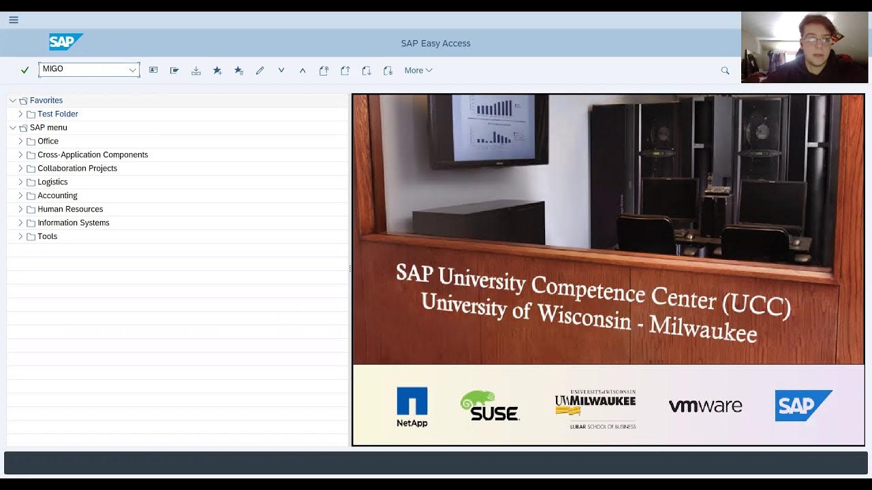872x490 pixels.
Task: Expand the Accounting folder
Action: coord(20,195)
